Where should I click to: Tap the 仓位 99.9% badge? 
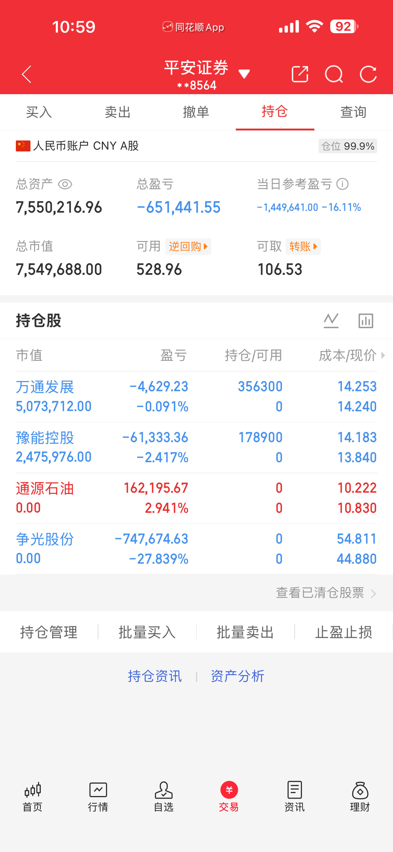pos(348,146)
